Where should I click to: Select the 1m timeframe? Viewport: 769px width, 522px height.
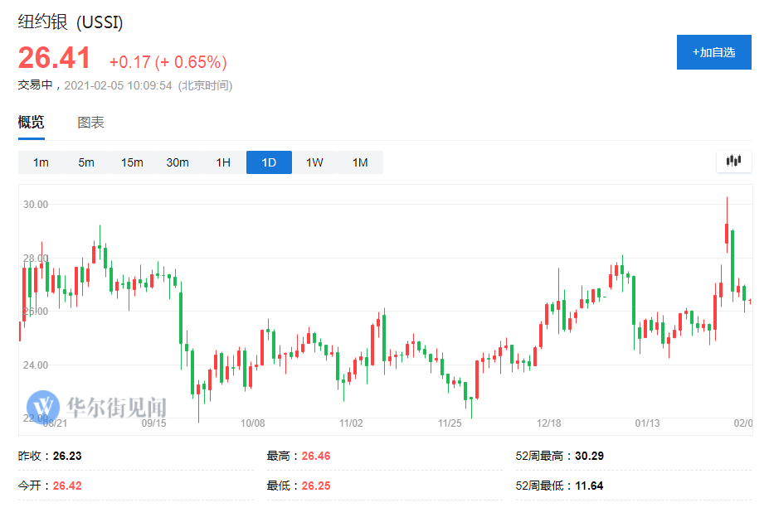point(41,162)
